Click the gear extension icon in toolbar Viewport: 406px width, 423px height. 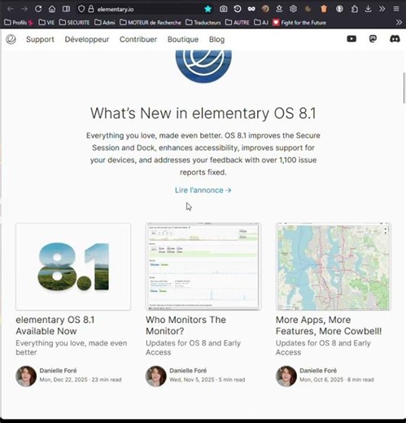(293, 9)
